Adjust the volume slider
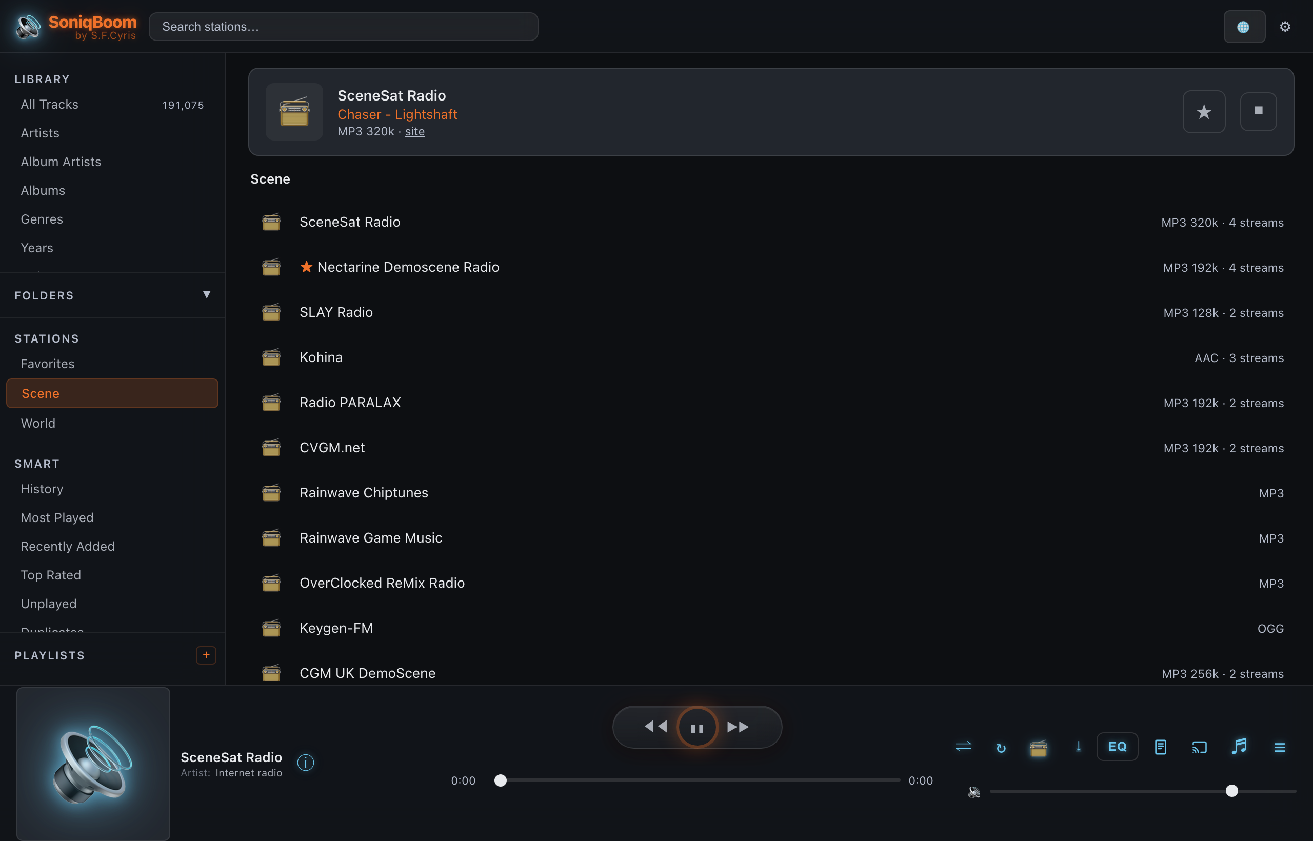1313x841 pixels. [1143, 791]
